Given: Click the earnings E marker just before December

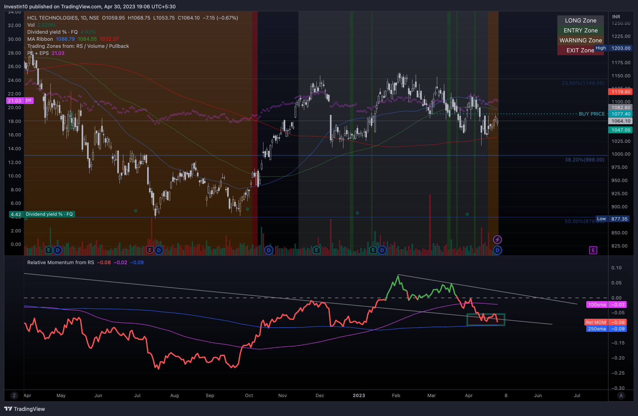Looking at the screenshot, I should coord(316,250).
